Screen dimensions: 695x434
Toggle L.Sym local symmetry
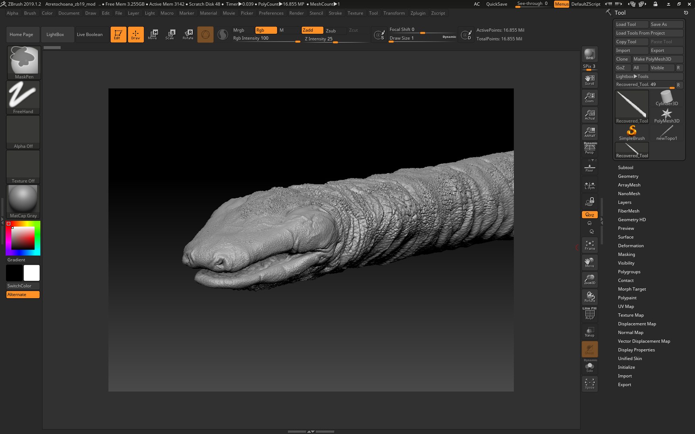pos(590,184)
